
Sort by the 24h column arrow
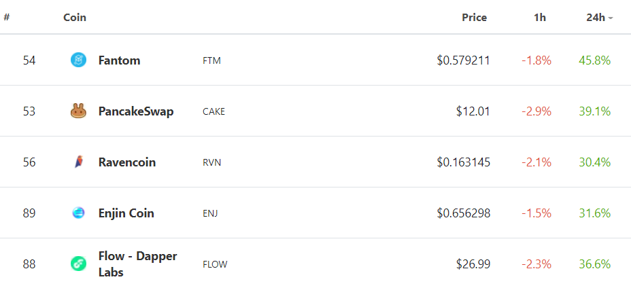click(x=611, y=18)
